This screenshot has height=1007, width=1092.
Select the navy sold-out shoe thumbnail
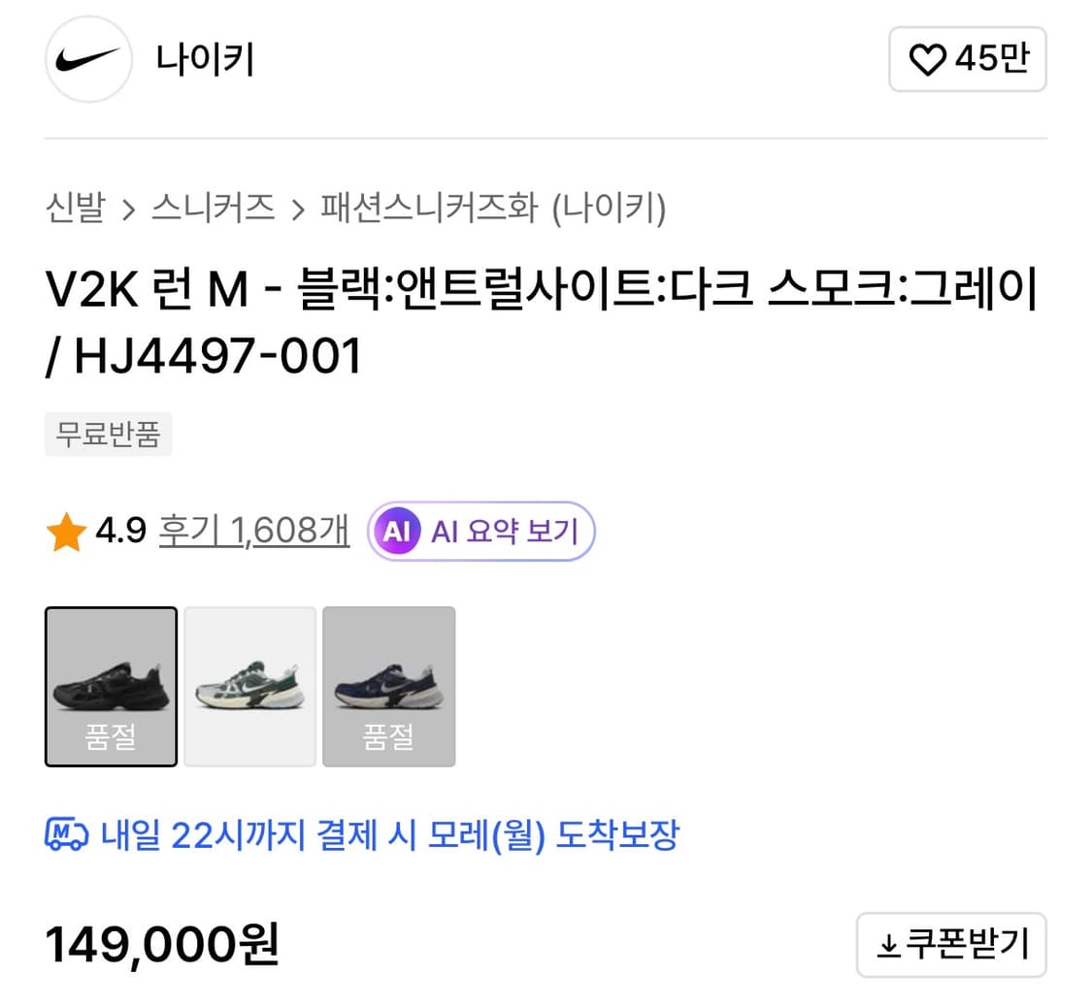[388, 685]
